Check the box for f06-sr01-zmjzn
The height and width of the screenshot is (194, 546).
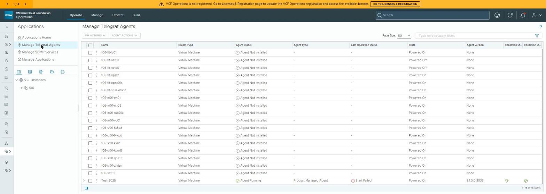(90, 166)
